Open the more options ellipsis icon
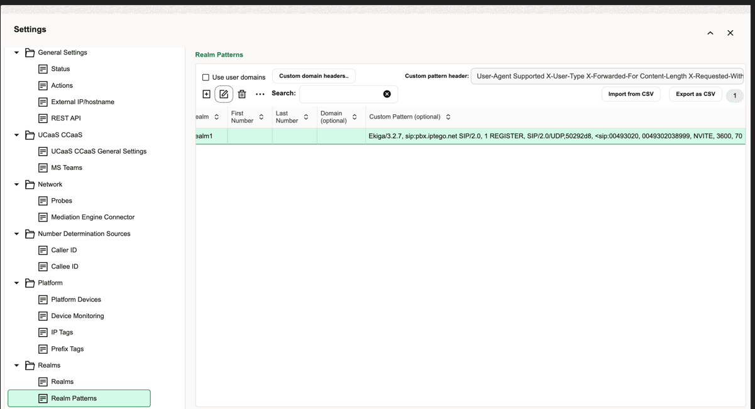 click(x=260, y=94)
